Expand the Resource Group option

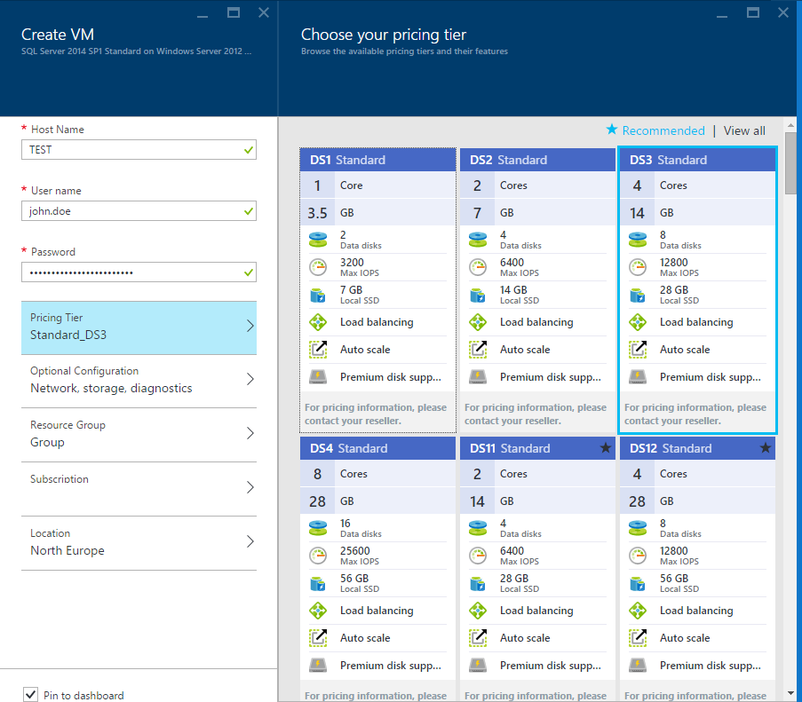[139, 434]
